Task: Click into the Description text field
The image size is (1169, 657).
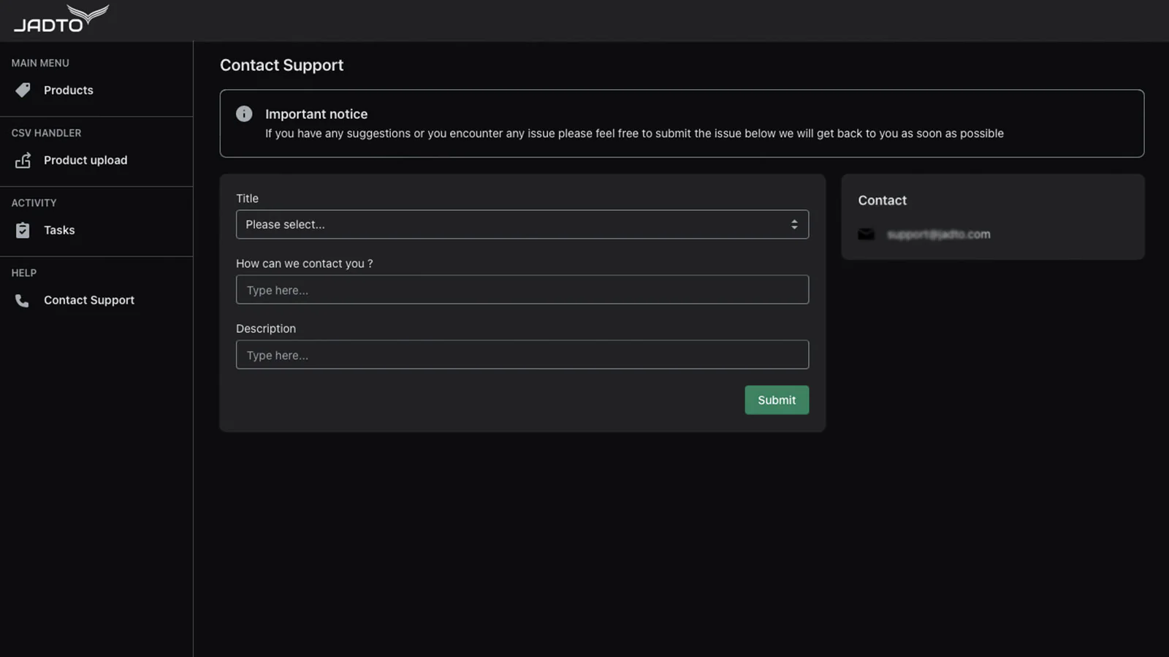Action: tap(522, 355)
